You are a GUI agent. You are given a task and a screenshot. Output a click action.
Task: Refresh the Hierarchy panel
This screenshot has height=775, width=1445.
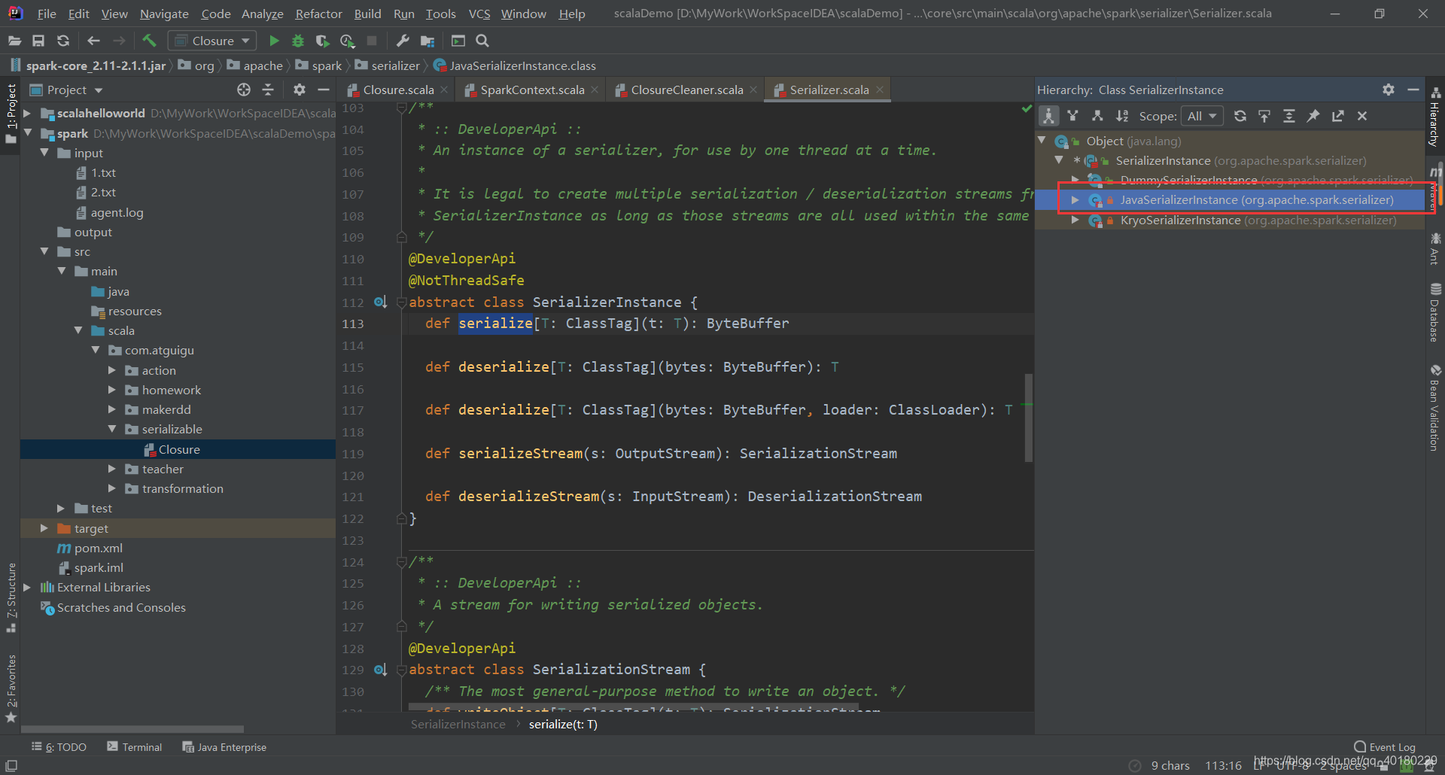tap(1240, 116)
